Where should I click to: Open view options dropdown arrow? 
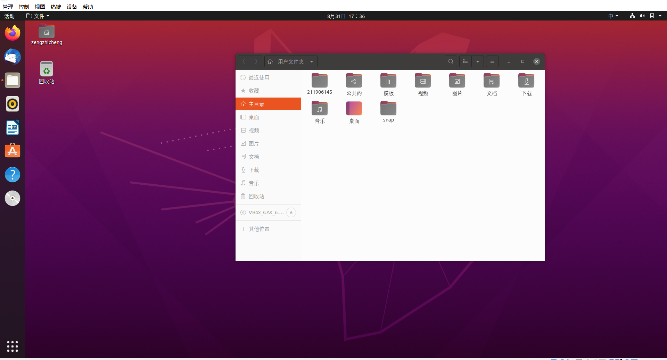click(478, 61)
